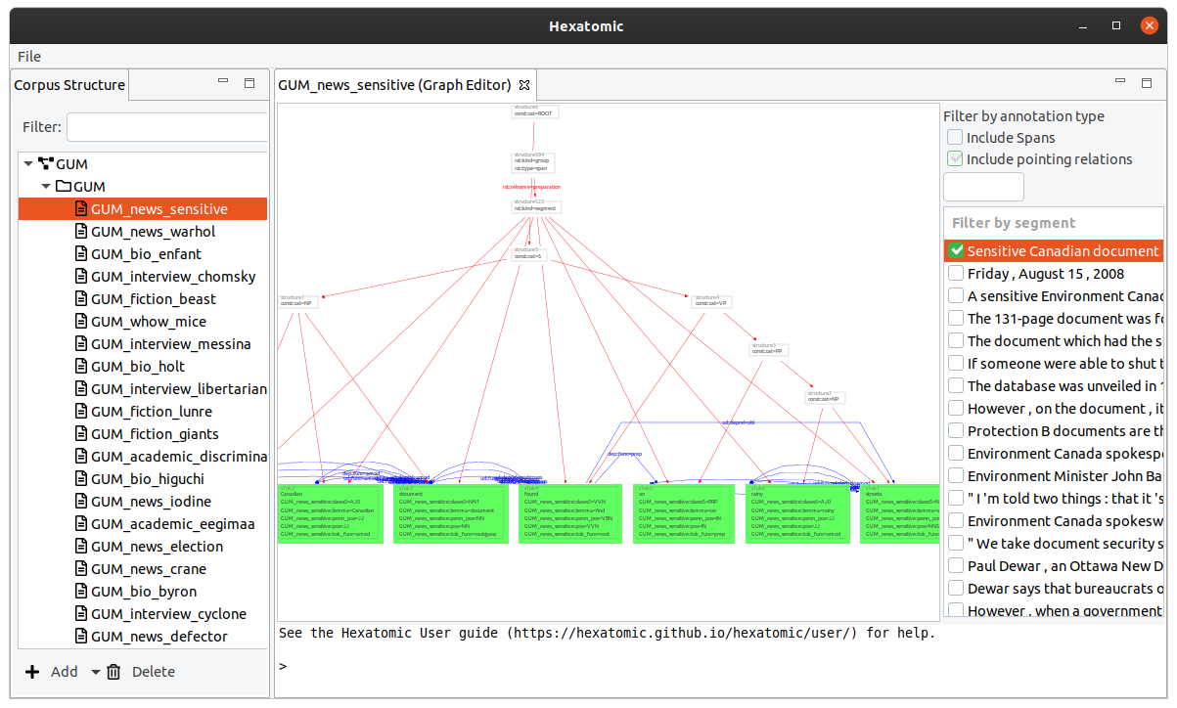This screenshot has height=708, width=1177.
Task: Select GUM_news_warhol document
Action: (154, 232)
